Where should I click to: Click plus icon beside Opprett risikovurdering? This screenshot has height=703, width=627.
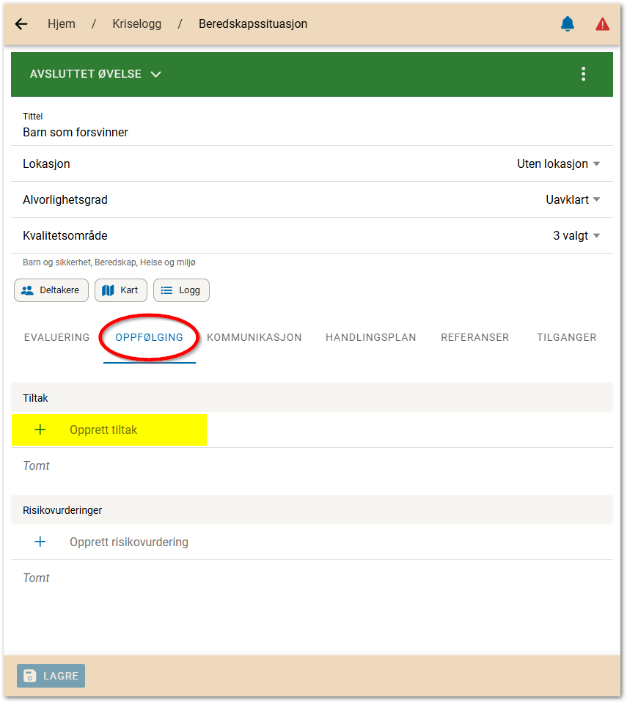(x=40, y=542)
